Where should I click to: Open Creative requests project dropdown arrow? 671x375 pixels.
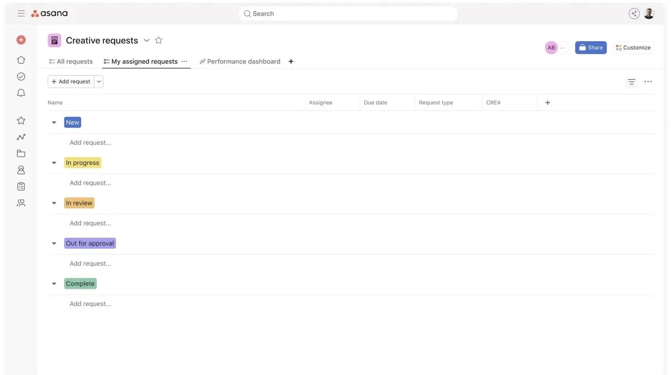tap(146, 41)
